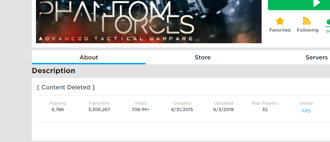Click the Phantom Forces game thumbnail

tap(148, 21)
